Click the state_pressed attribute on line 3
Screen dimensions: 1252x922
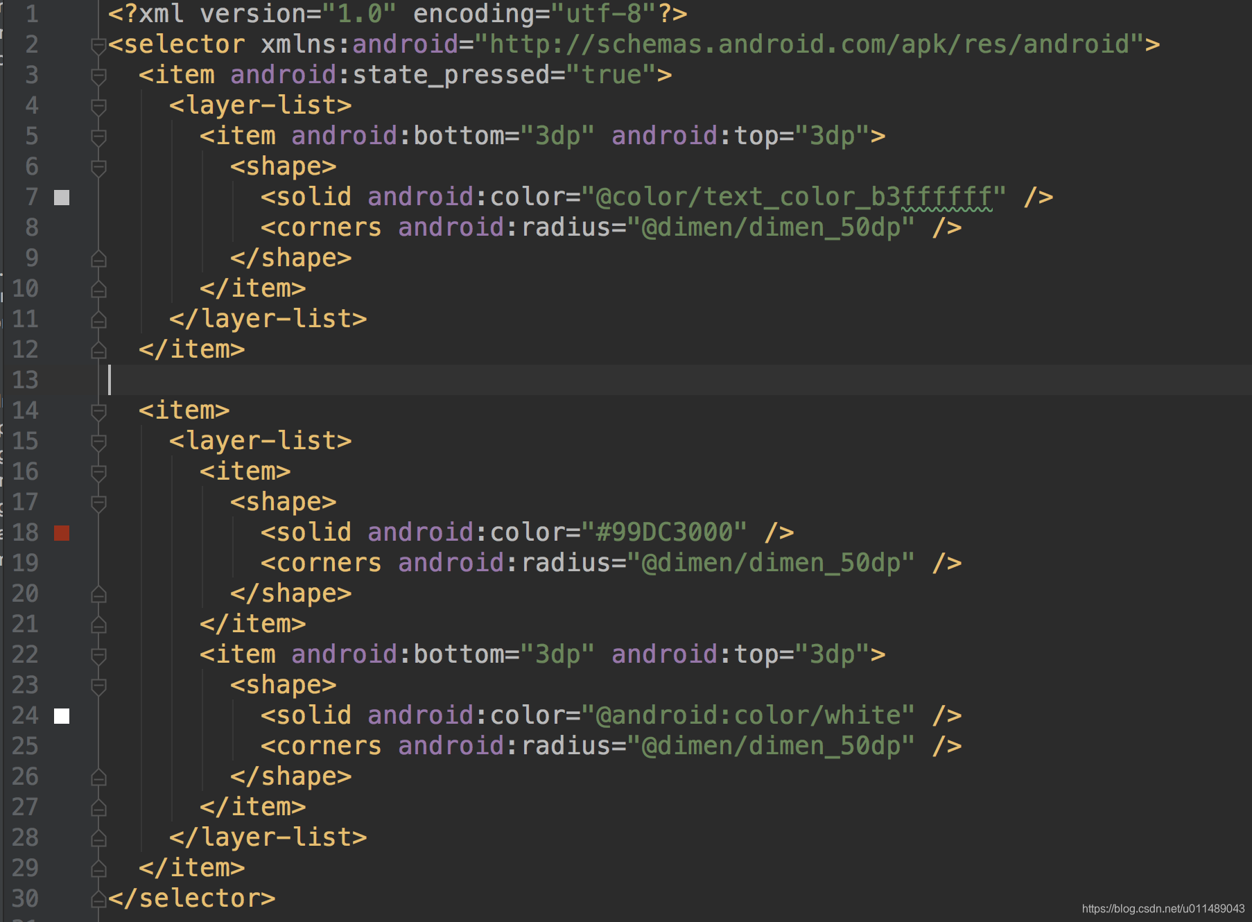point(451,75)
